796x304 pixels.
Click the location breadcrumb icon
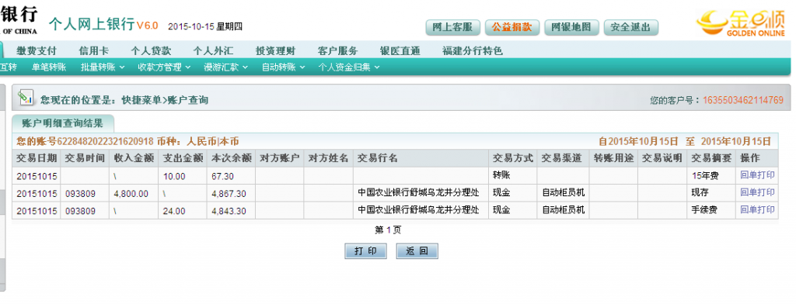point(26,97)
